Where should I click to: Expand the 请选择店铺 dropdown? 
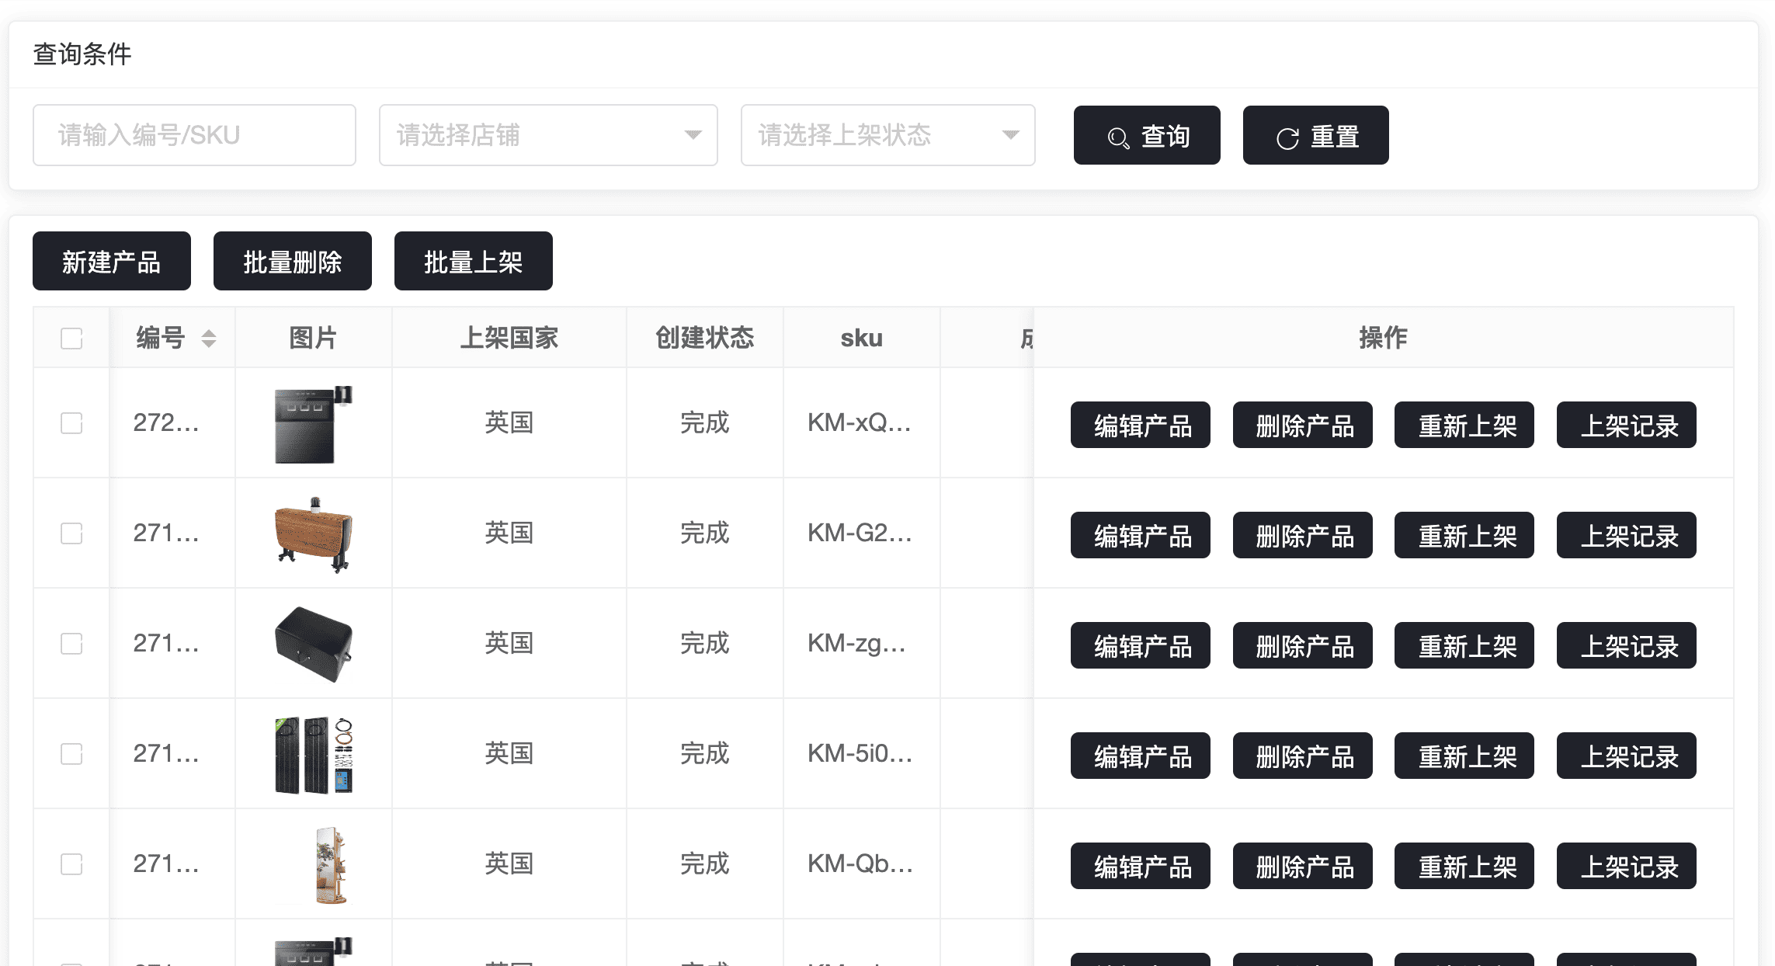(547, 135)
